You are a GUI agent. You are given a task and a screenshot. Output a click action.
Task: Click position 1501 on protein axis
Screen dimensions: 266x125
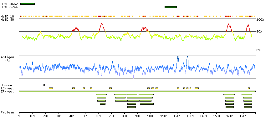click(217, 116)
